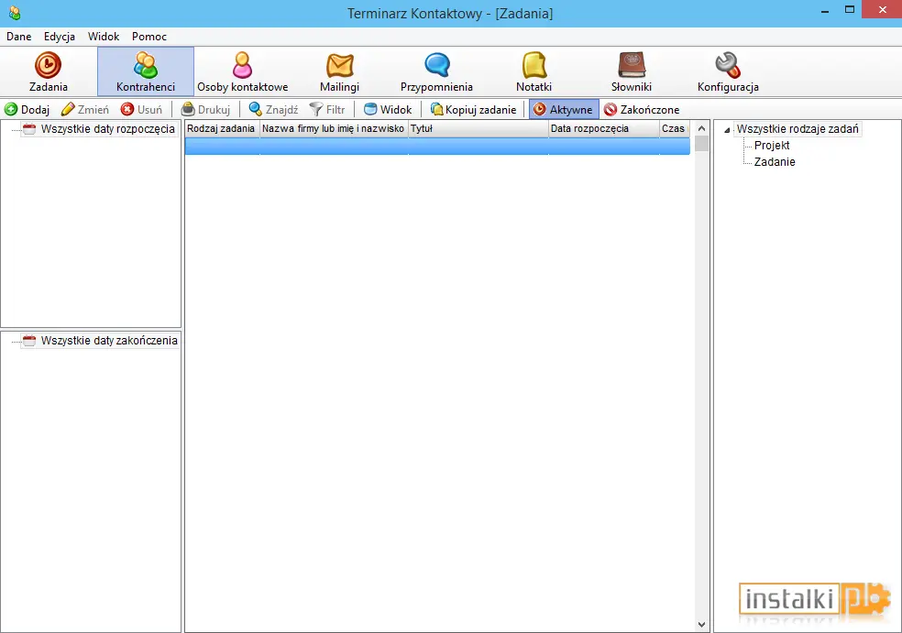Select the Kontrahenci section
The image size is (902, 633).
146,71
